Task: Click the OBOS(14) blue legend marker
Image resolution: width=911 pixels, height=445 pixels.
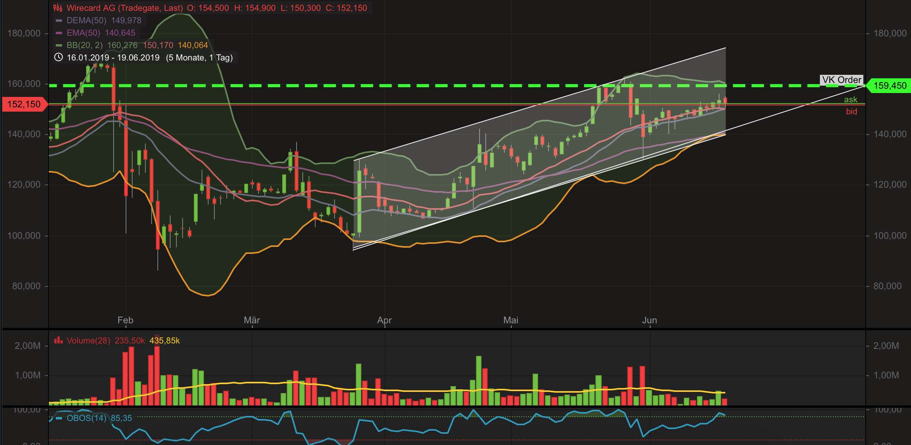Action: click(x=59, y=418)
